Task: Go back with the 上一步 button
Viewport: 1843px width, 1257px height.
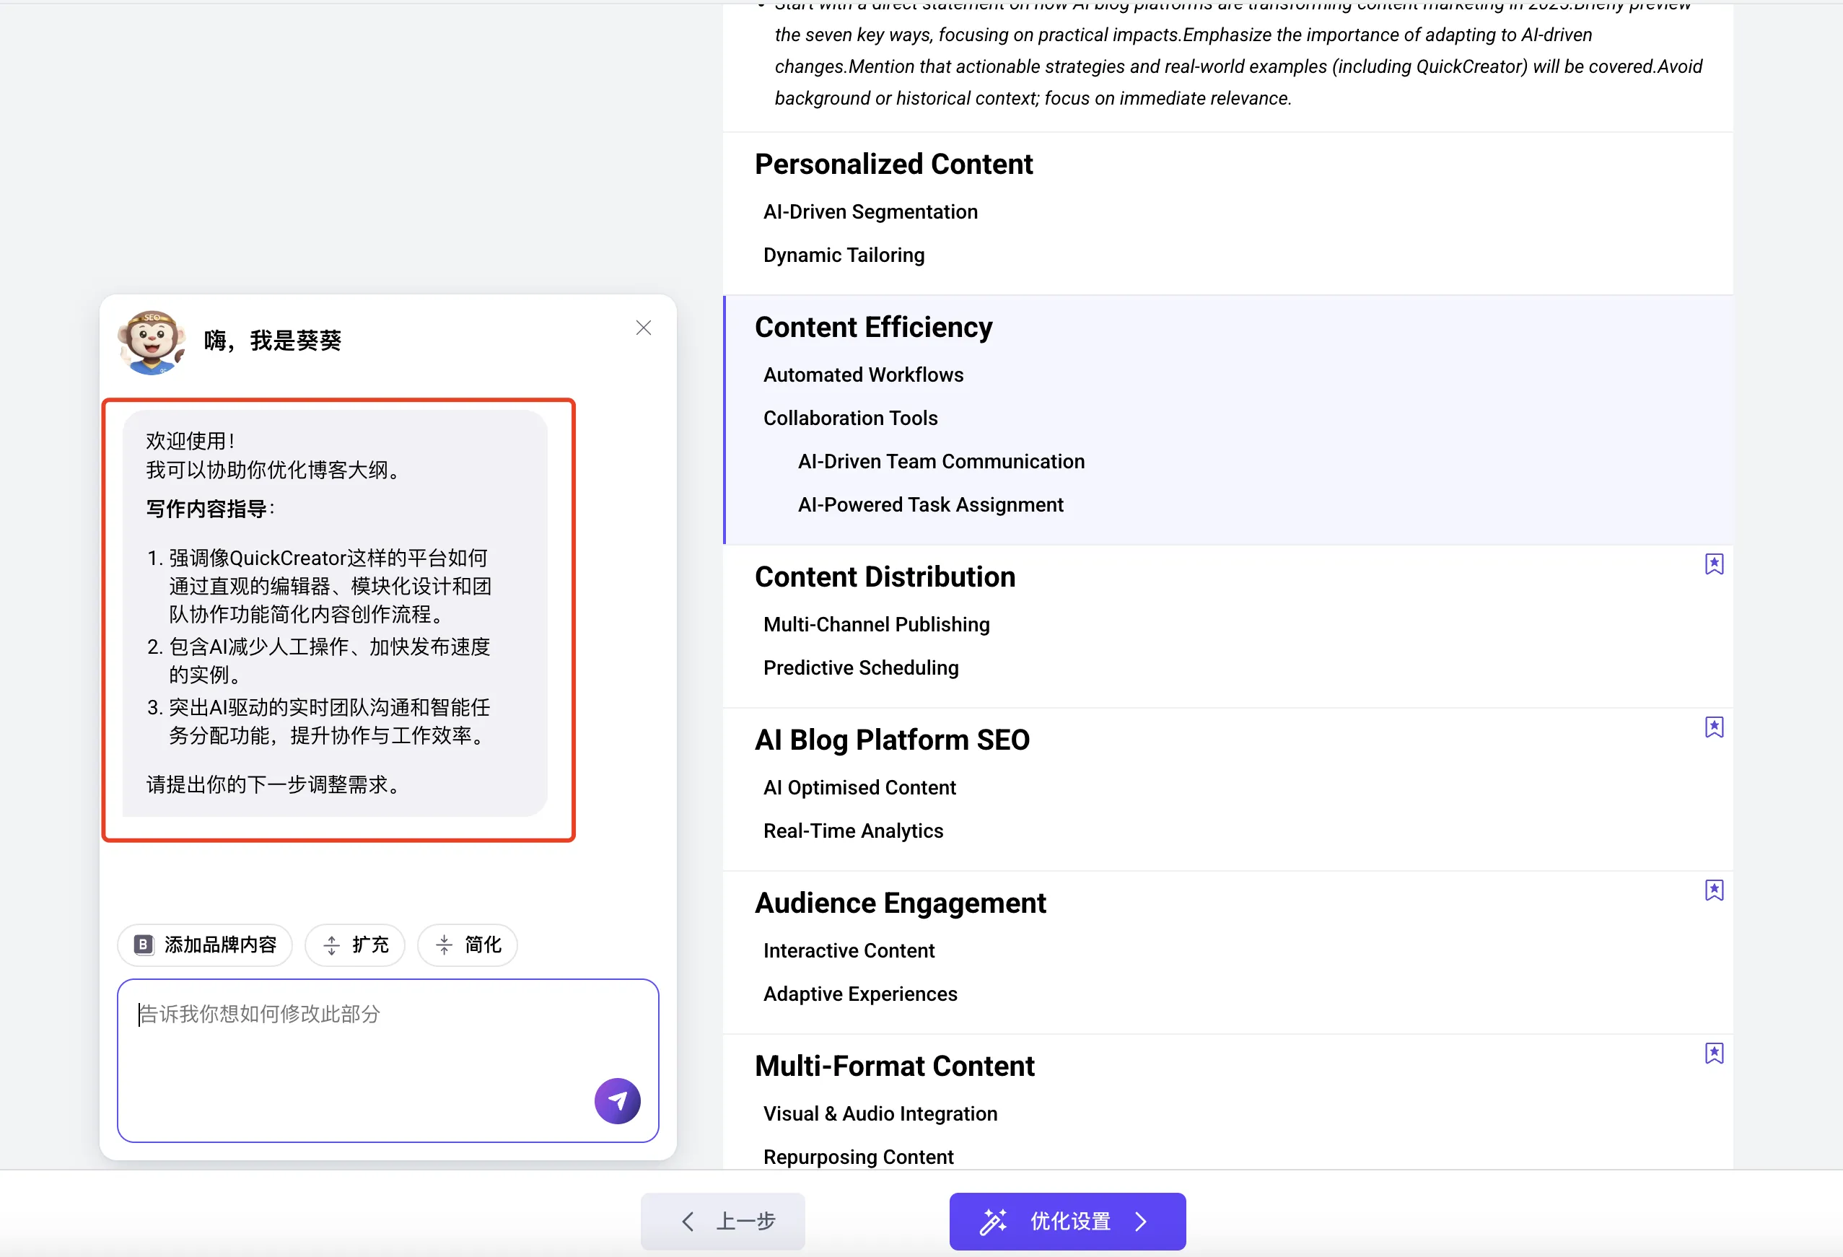Action: [722, 1220]
